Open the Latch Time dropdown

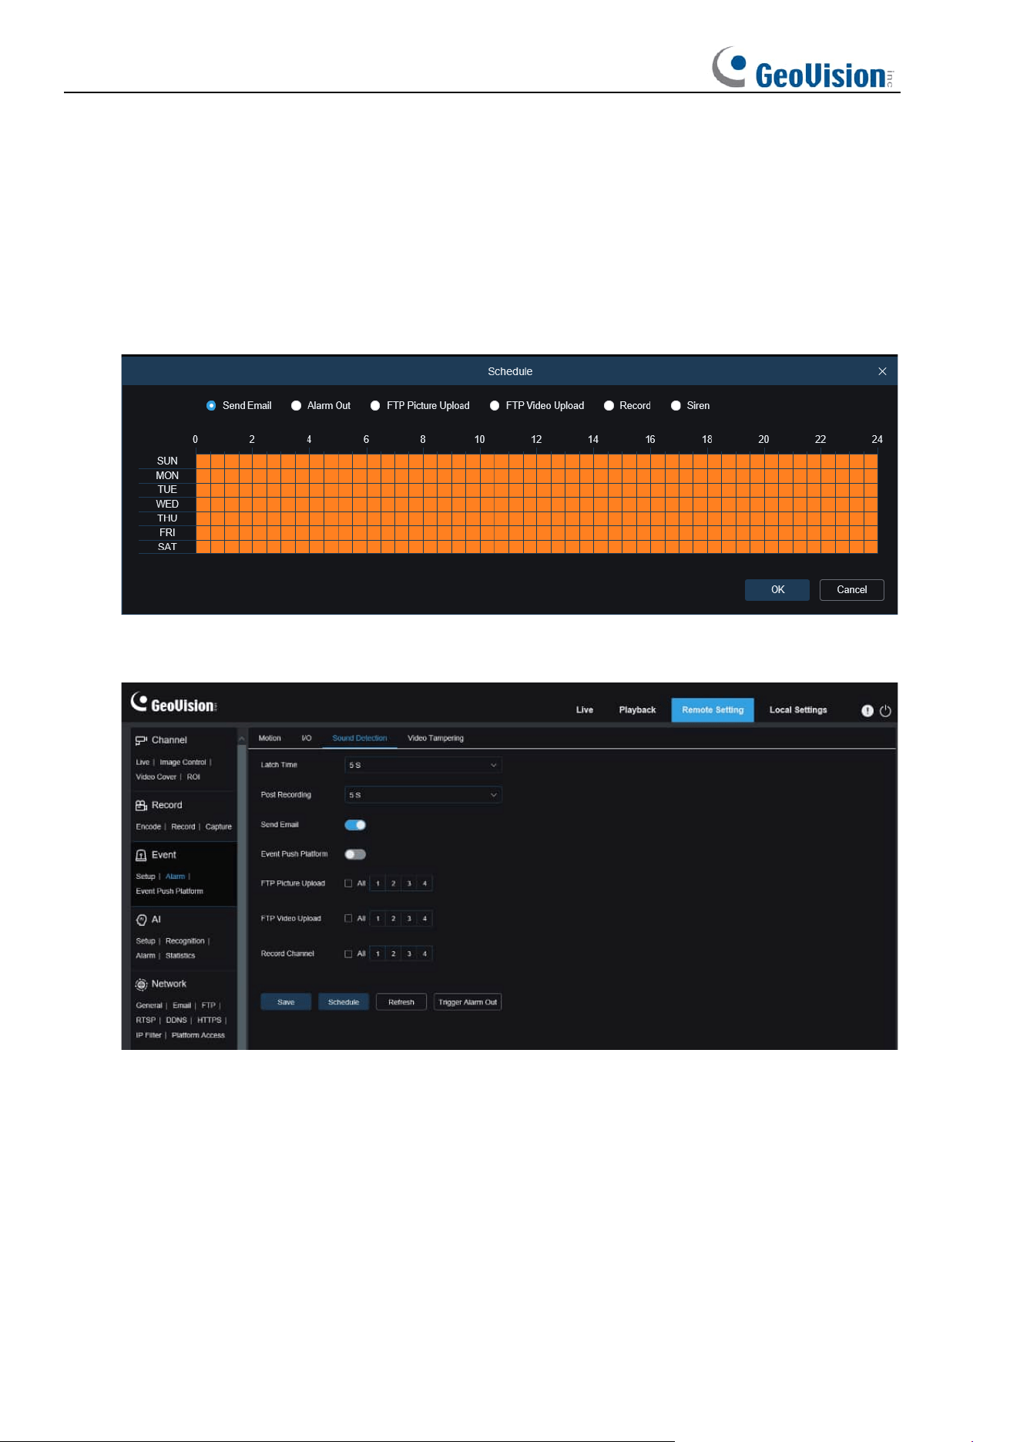[423, 765]
